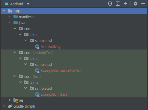Click the res resources folder icon
This screenshot has height=110, width=148.
pos(16,100)
